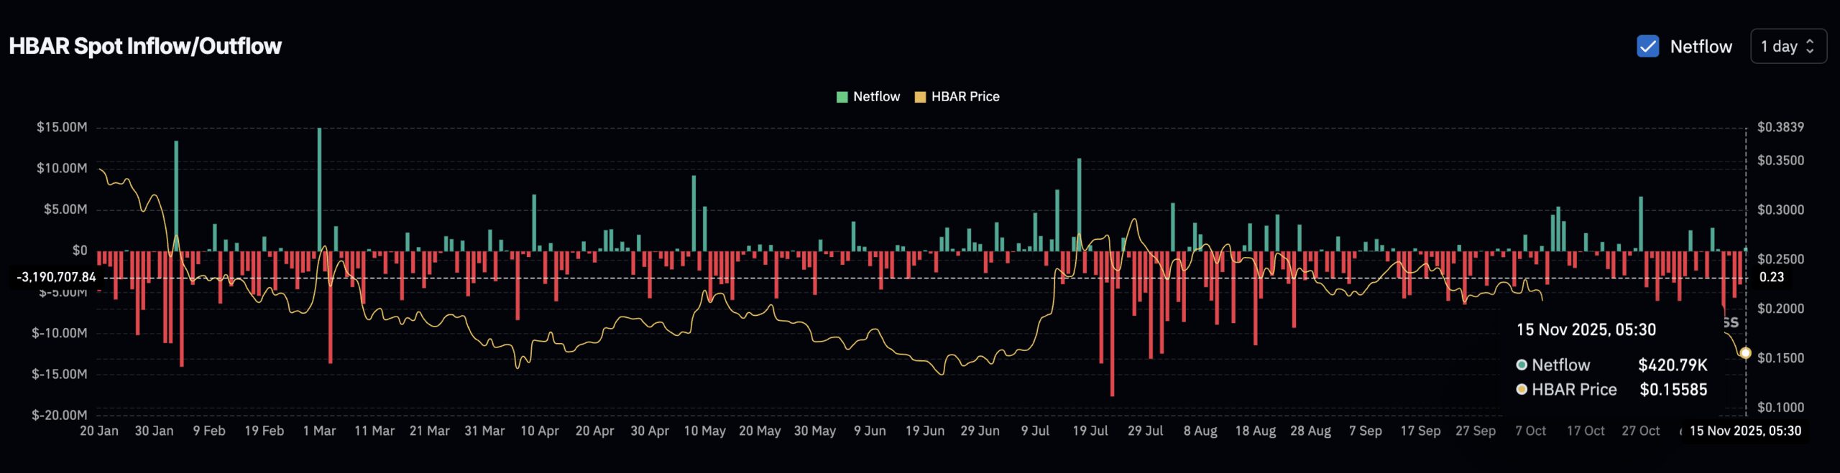This screenshot has height=473, width=1840.
Task: Click the yellow price marker dot at chart end
Action: click(x=1745, y=353)
